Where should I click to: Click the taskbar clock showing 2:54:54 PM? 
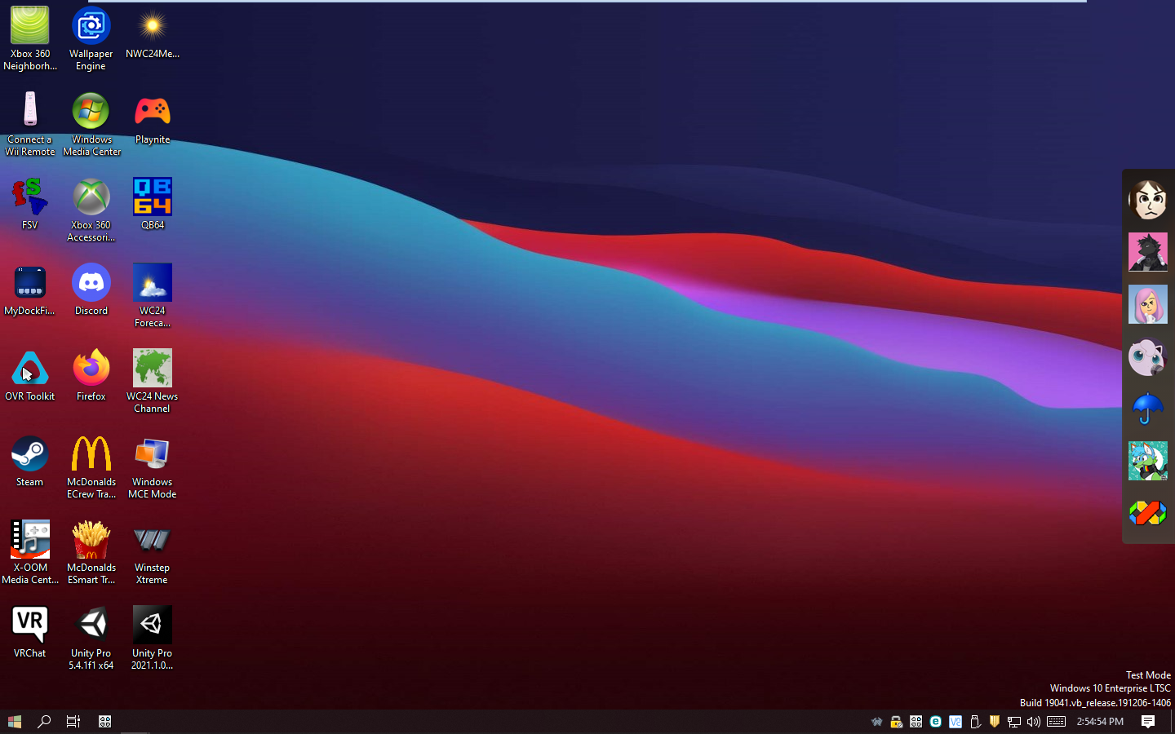click(x=1100, y=722)
